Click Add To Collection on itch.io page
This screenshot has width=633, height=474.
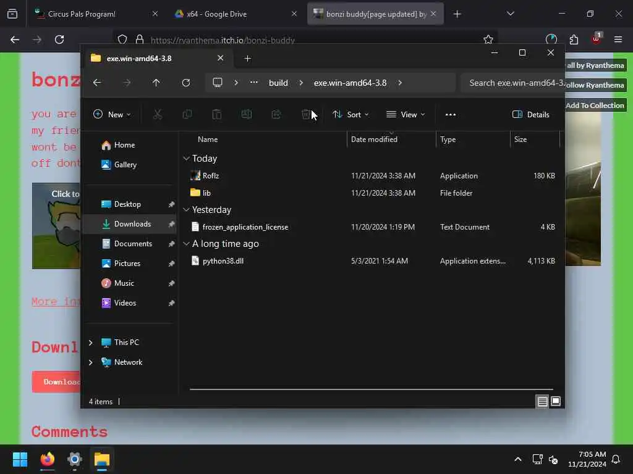(595, 105)
